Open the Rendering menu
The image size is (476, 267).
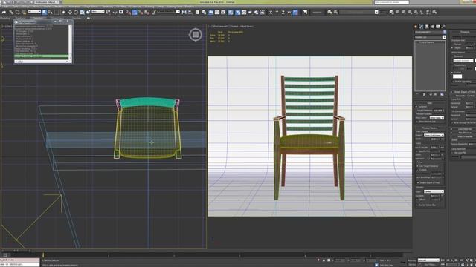[108, 7]
